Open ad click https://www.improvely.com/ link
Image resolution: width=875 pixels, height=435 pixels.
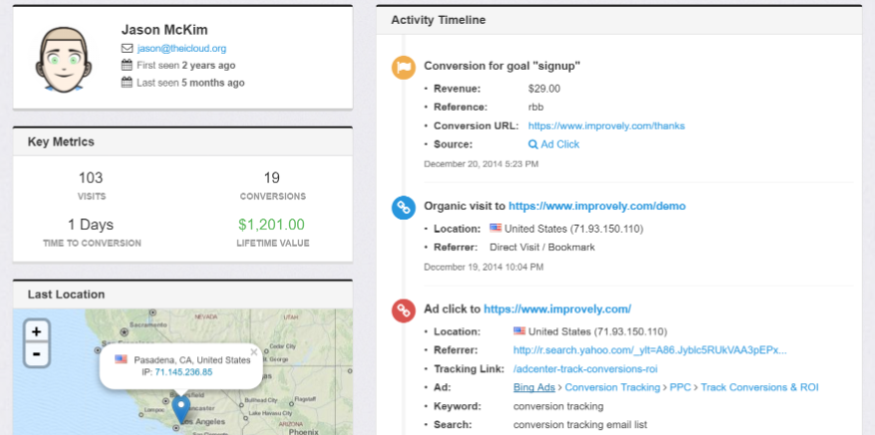tap(557, 309)
